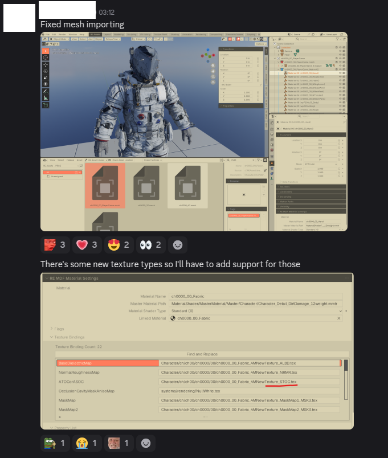Open the Render menu in Blender
The height and width of the screenshot is (458, 388).
[x=62, y=35]
